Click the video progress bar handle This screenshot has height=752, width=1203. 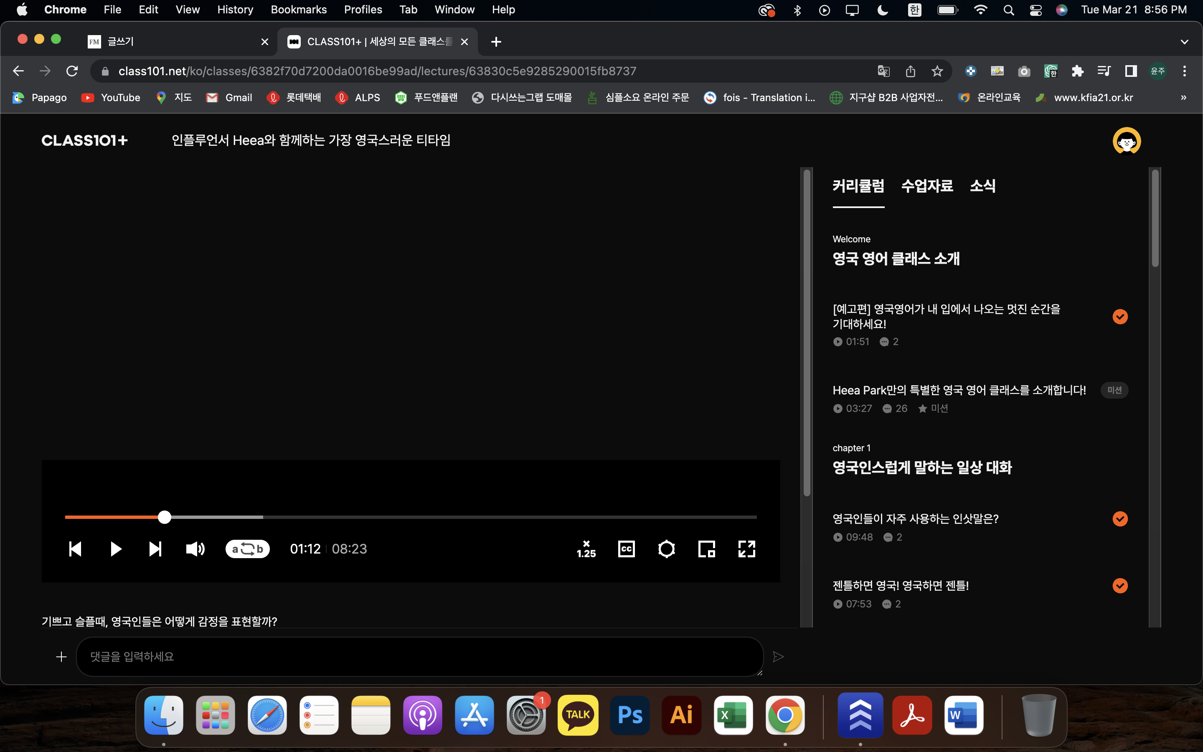click(x=165, y=517)
